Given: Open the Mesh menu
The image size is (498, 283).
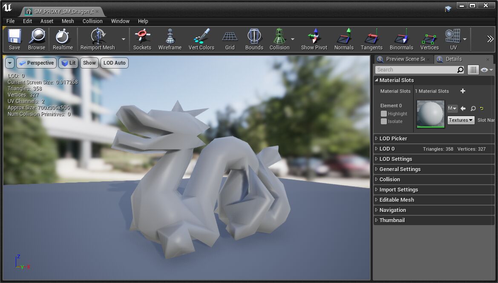Looking at the screenshot, I should coord(68,21).
